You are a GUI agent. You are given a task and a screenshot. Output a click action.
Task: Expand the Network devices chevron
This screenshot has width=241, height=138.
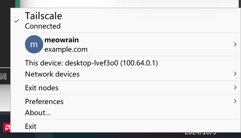[235, 74]
